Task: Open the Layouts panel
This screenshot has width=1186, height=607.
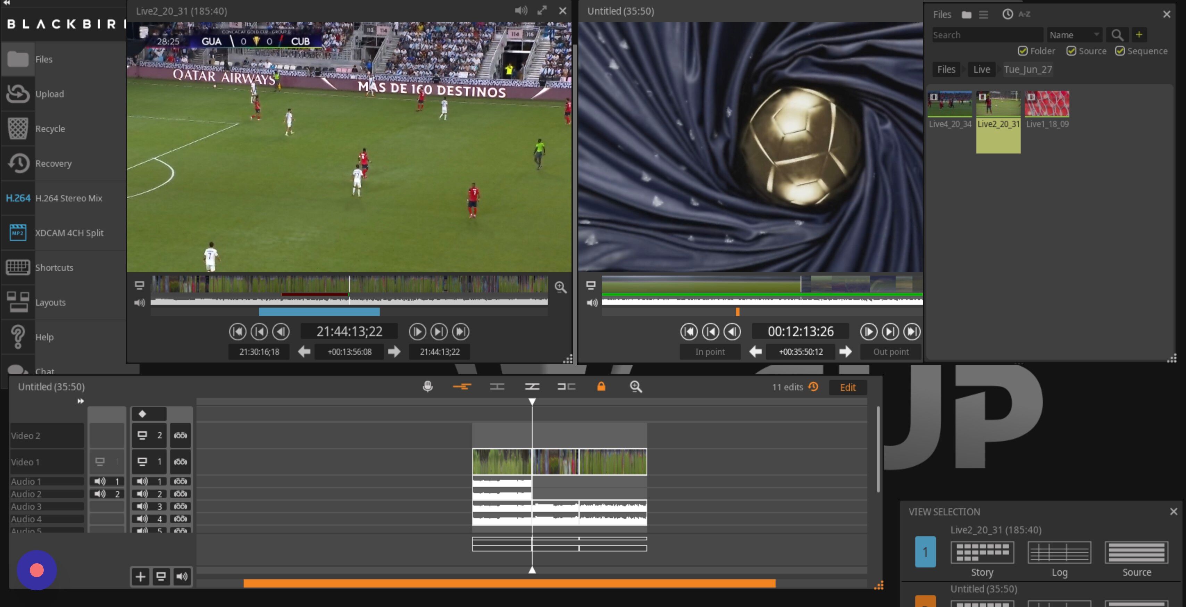Action: pyautogui.click(x=51, y=302)
